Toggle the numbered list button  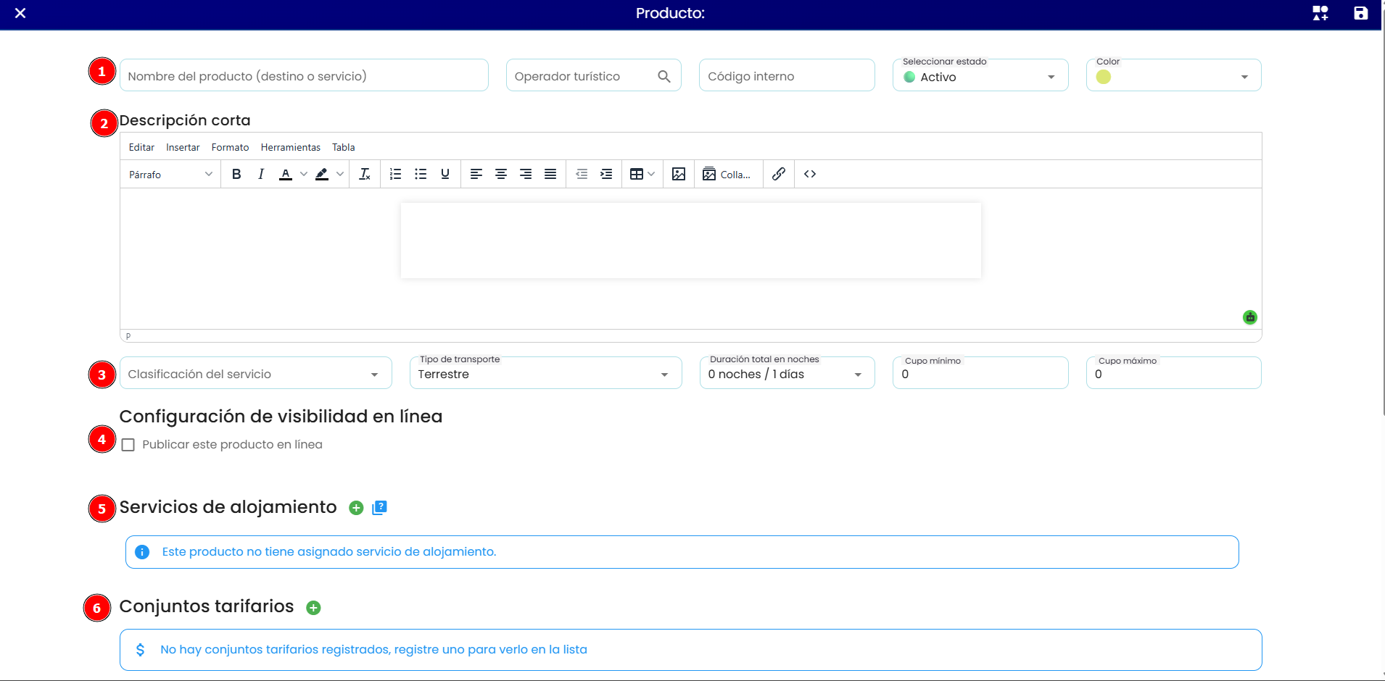tap(395, 174)
